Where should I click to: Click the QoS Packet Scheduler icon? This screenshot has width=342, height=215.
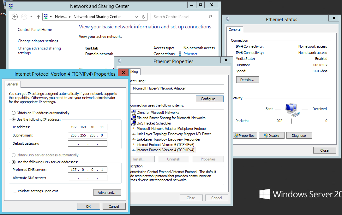tap(134, 123)
